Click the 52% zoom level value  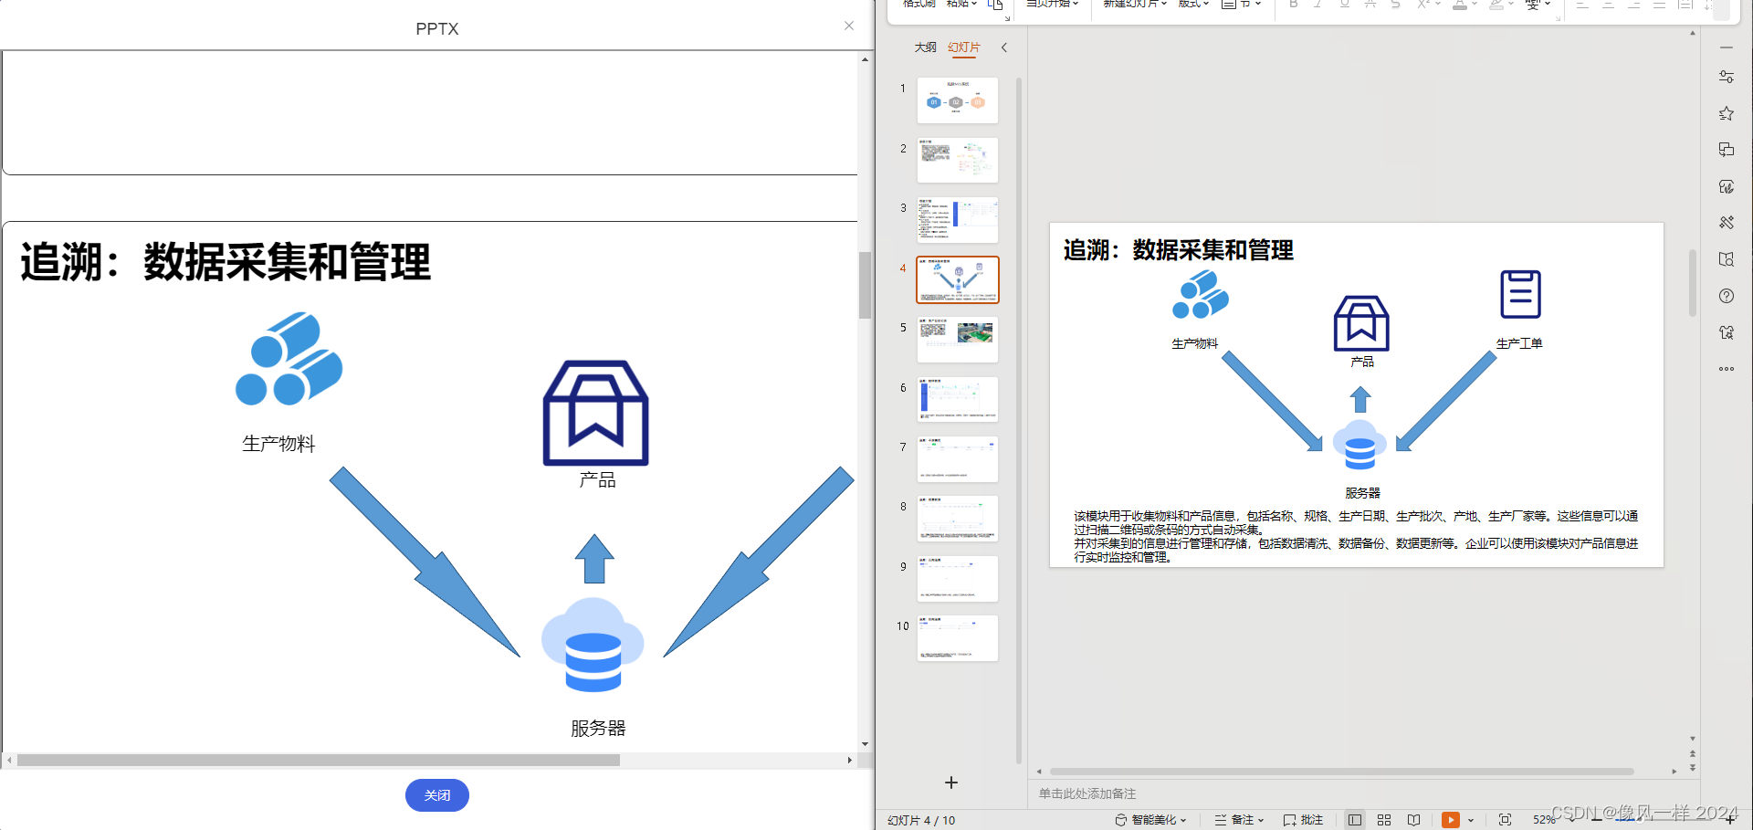(1543, 820)
